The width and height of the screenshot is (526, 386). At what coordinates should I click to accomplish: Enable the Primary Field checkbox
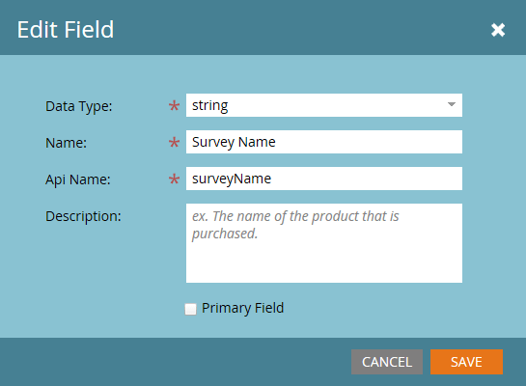pyautogui.click(x=190, y=309)
